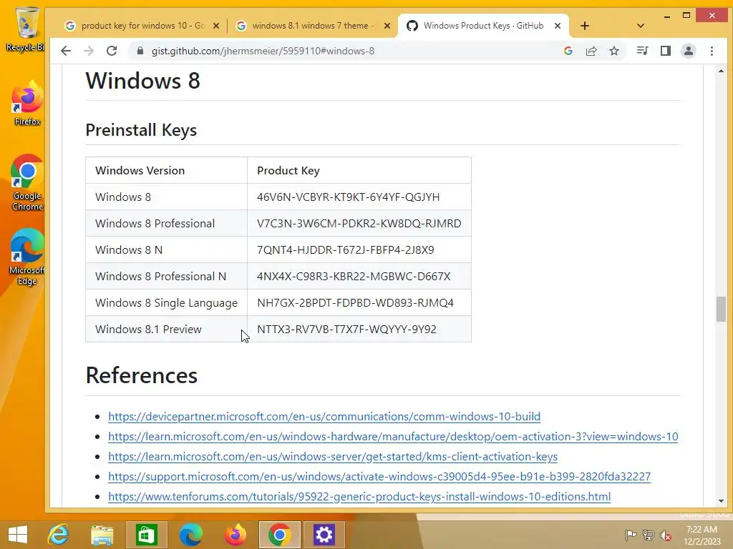Viewport: 733px width, 549px height.
Task: Share this page icon
Action: 591,51
